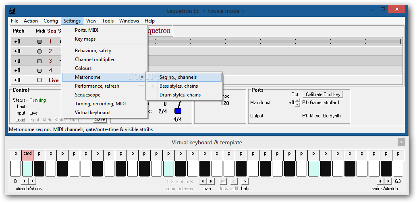This screenshot has height=203, width=417.
Task: Increase Main Input octave with up arrow
Action: pyautogui.click(x=297, y=100)
